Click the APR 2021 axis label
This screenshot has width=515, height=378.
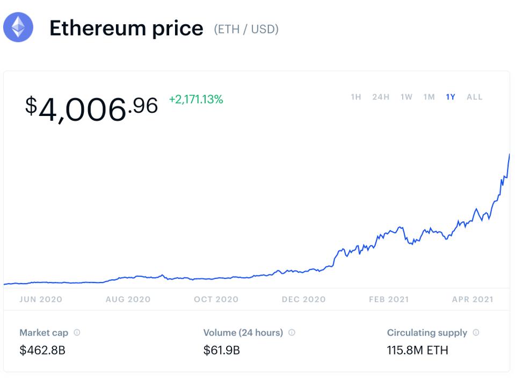click(x=472, y=300)
